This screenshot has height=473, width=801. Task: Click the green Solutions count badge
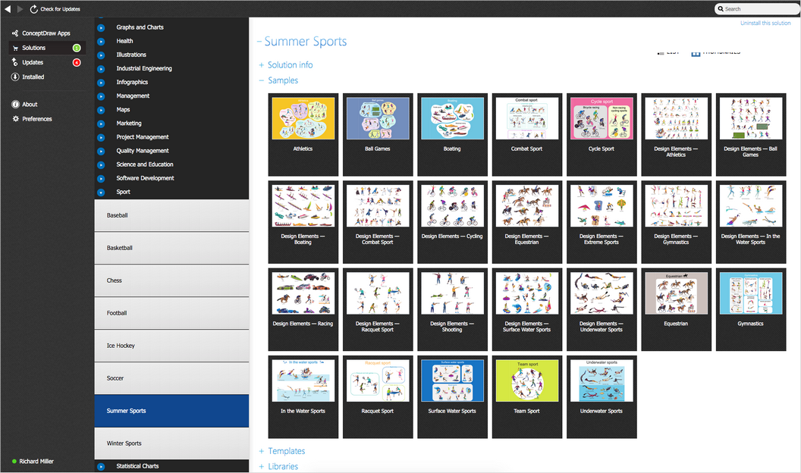77,48
